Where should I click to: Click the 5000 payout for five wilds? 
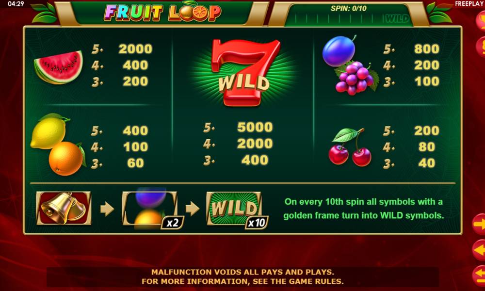(x=255, y=127)
